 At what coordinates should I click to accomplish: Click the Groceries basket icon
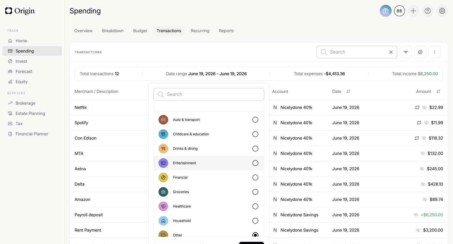(163, 192)
